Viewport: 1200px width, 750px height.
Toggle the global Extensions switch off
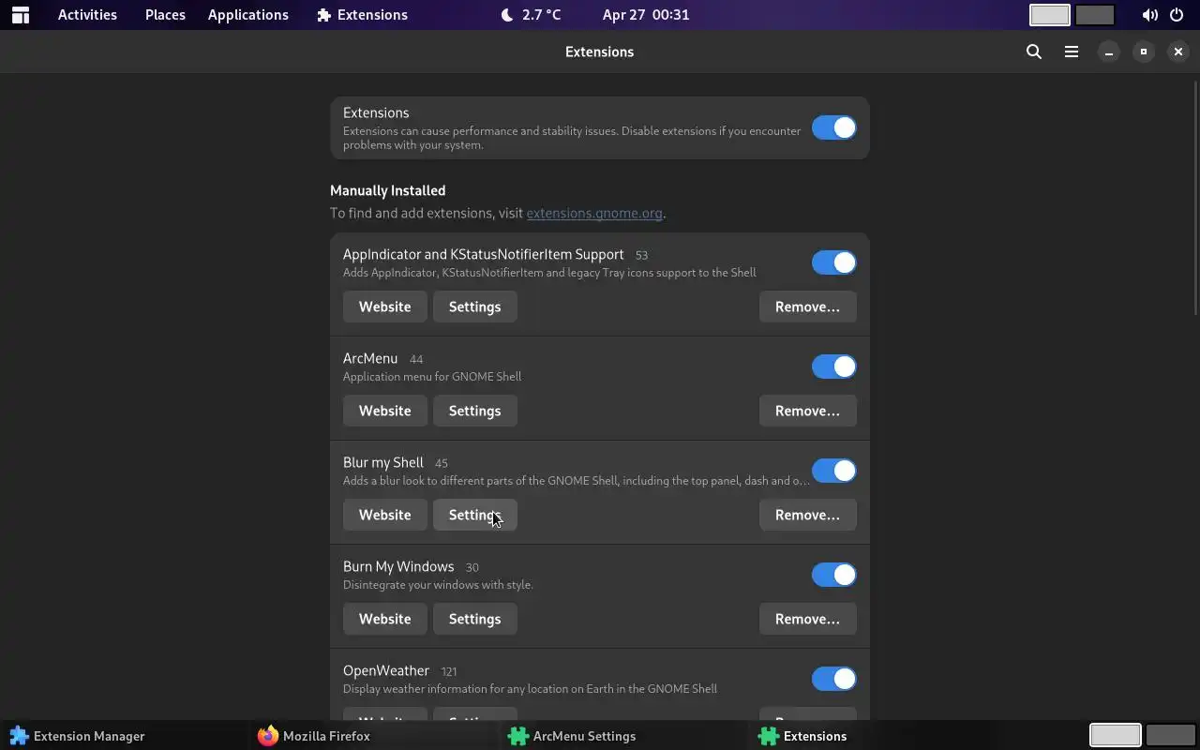[x=834, y=127]
